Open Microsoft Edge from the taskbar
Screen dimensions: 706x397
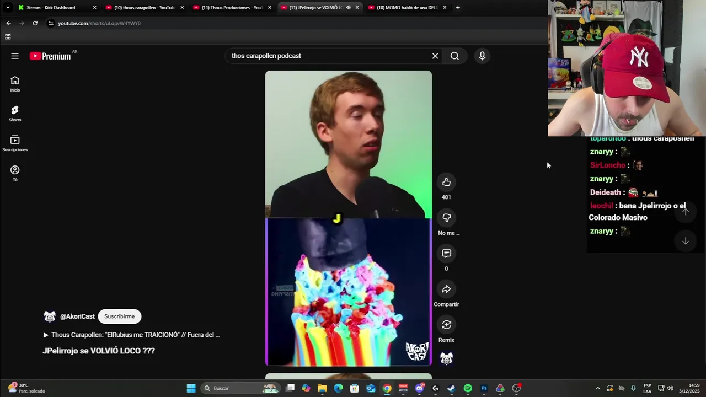339,388
